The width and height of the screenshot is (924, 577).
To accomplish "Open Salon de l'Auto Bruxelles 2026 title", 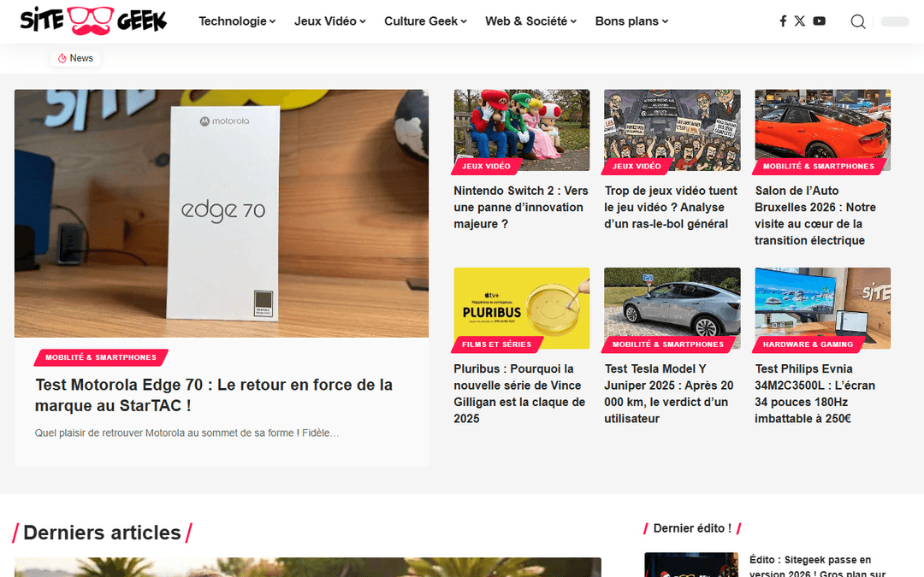I will (815, 215).
